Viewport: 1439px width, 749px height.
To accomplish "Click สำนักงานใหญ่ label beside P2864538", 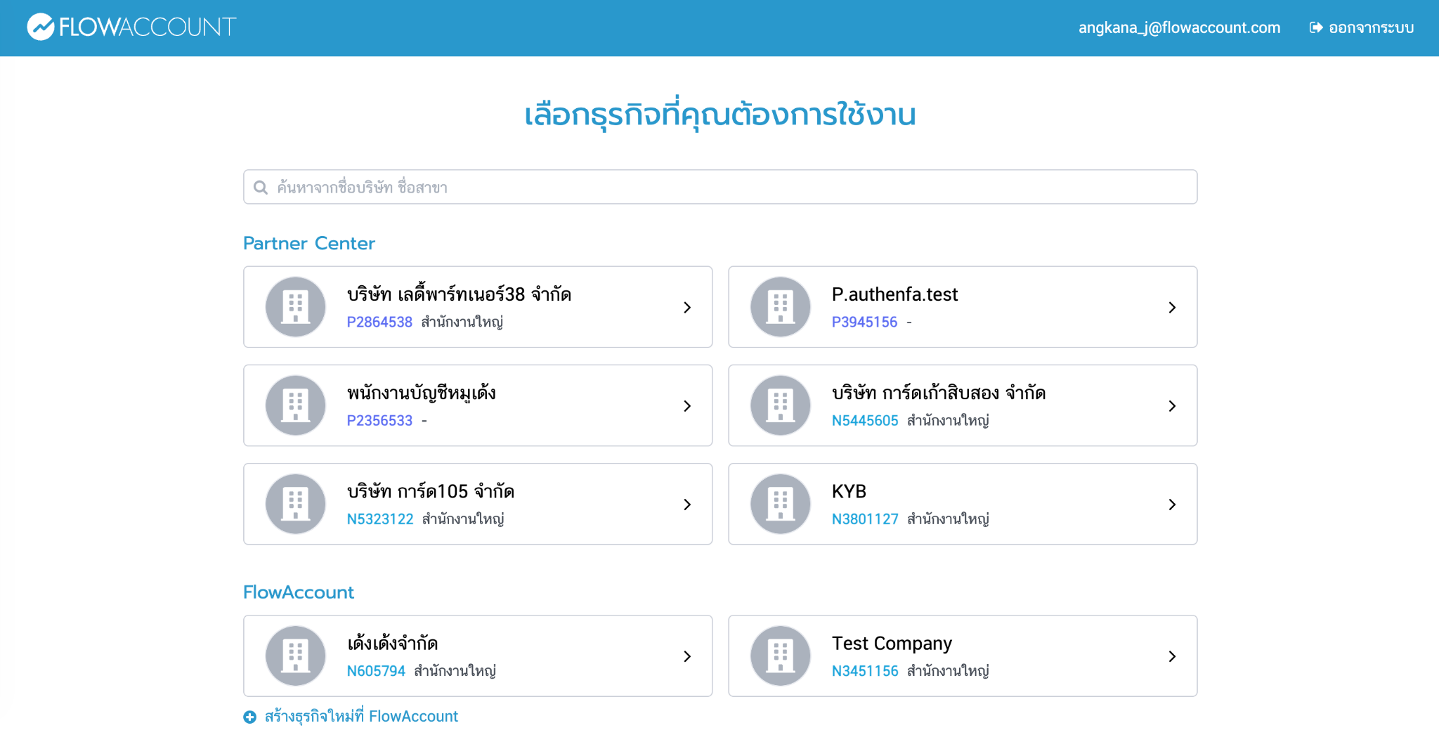I will [x=462, y=322].
